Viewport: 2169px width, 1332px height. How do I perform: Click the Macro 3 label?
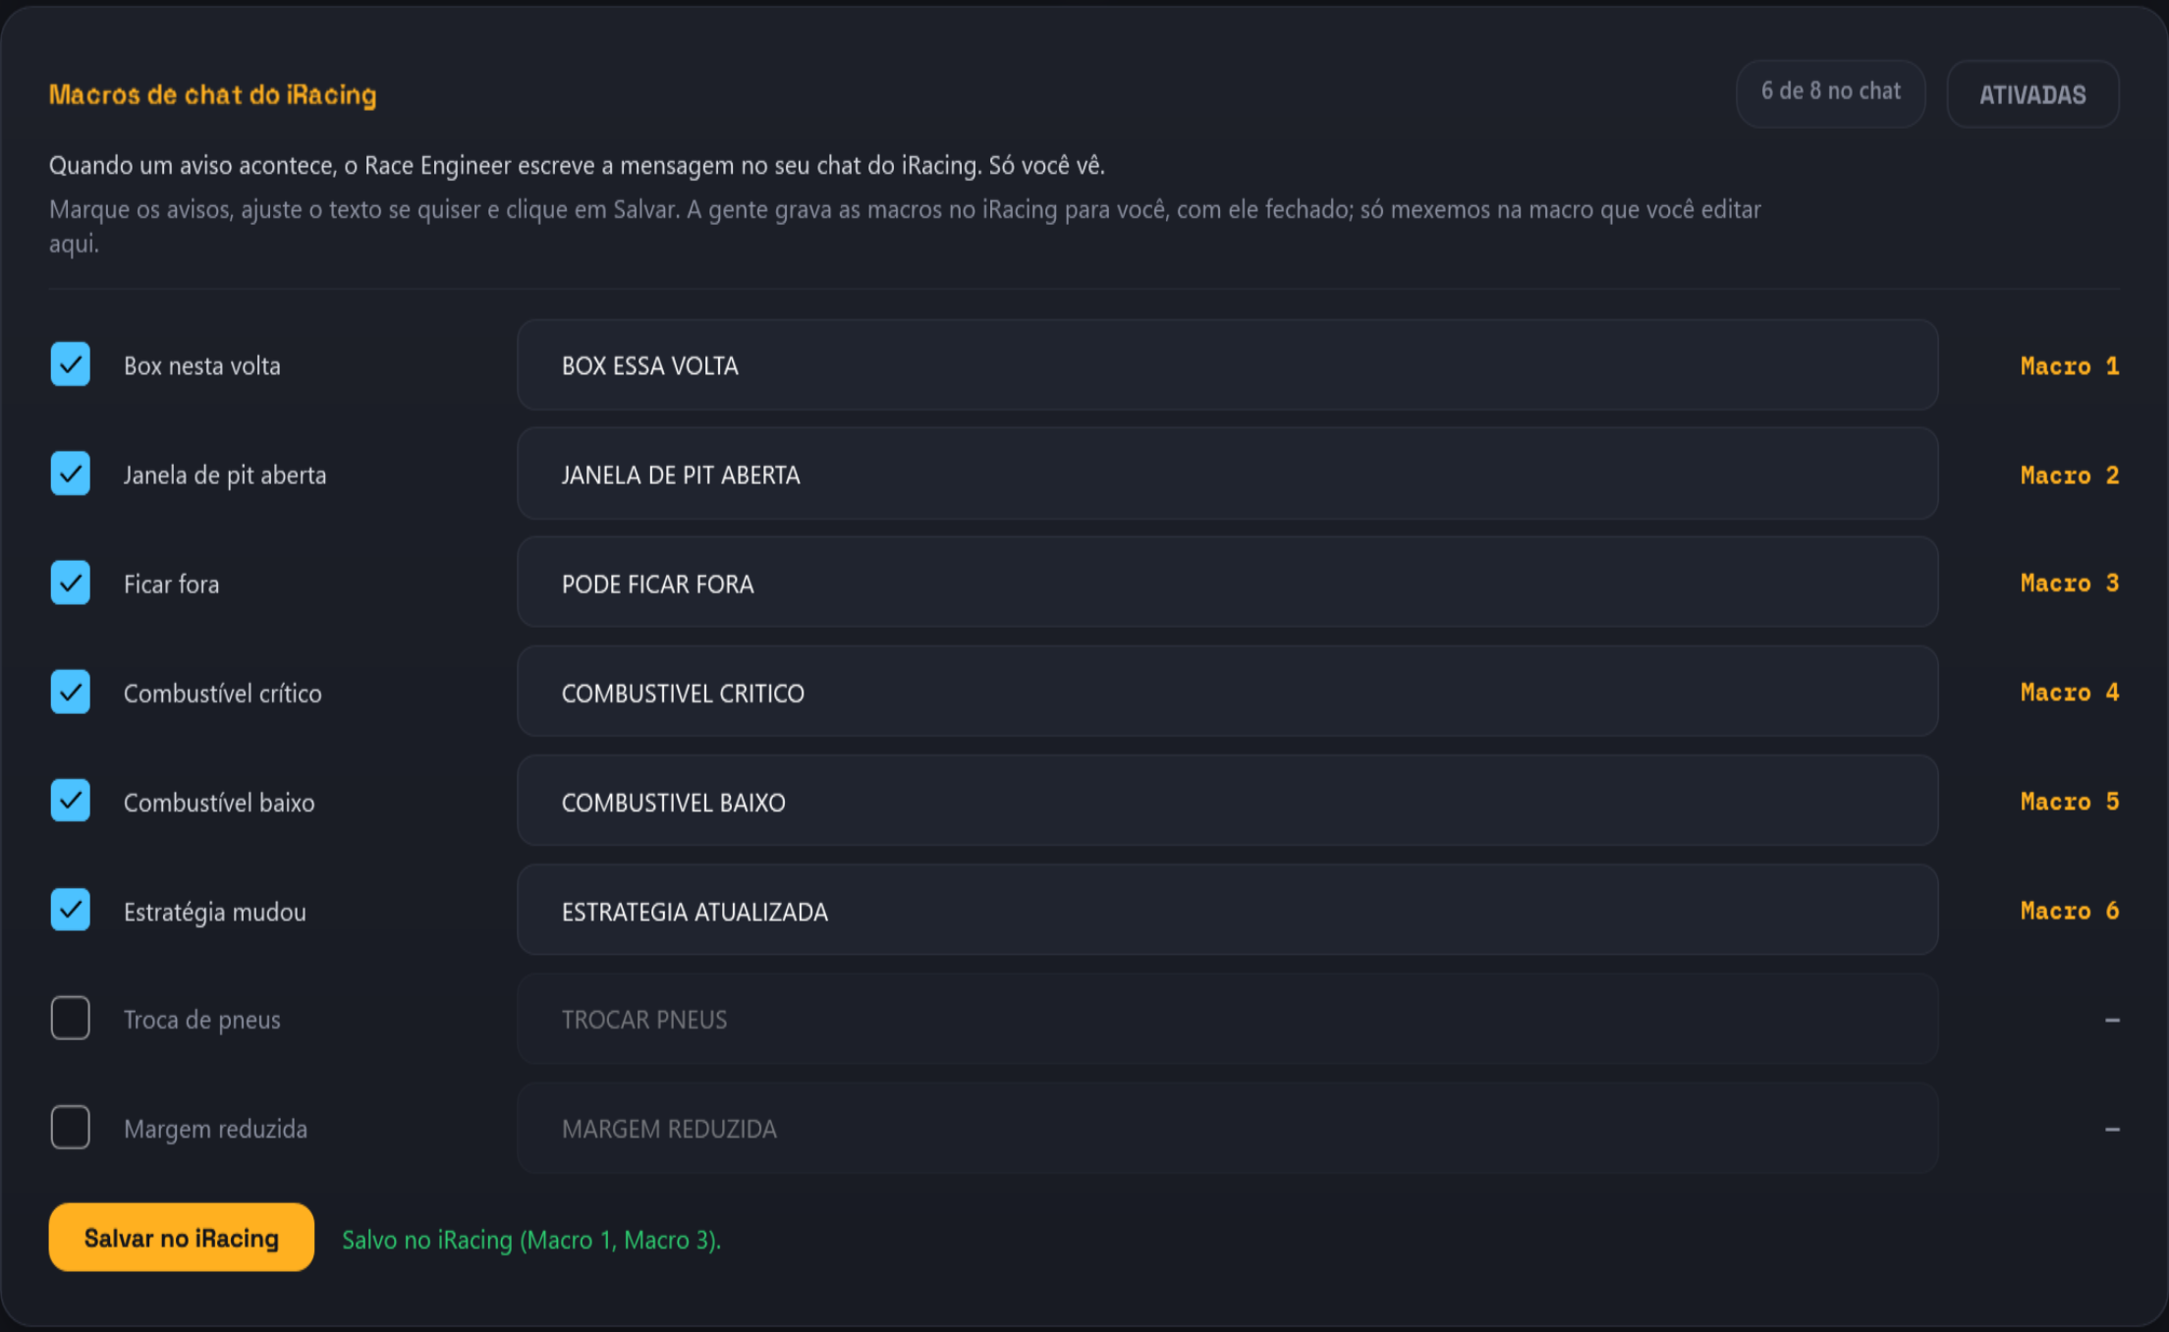pos(2070,583)
